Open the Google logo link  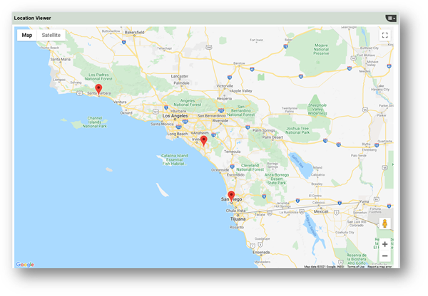[25, 265]
